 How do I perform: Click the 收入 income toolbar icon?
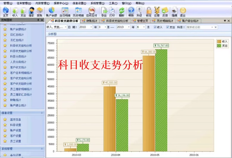pos(15,12)
